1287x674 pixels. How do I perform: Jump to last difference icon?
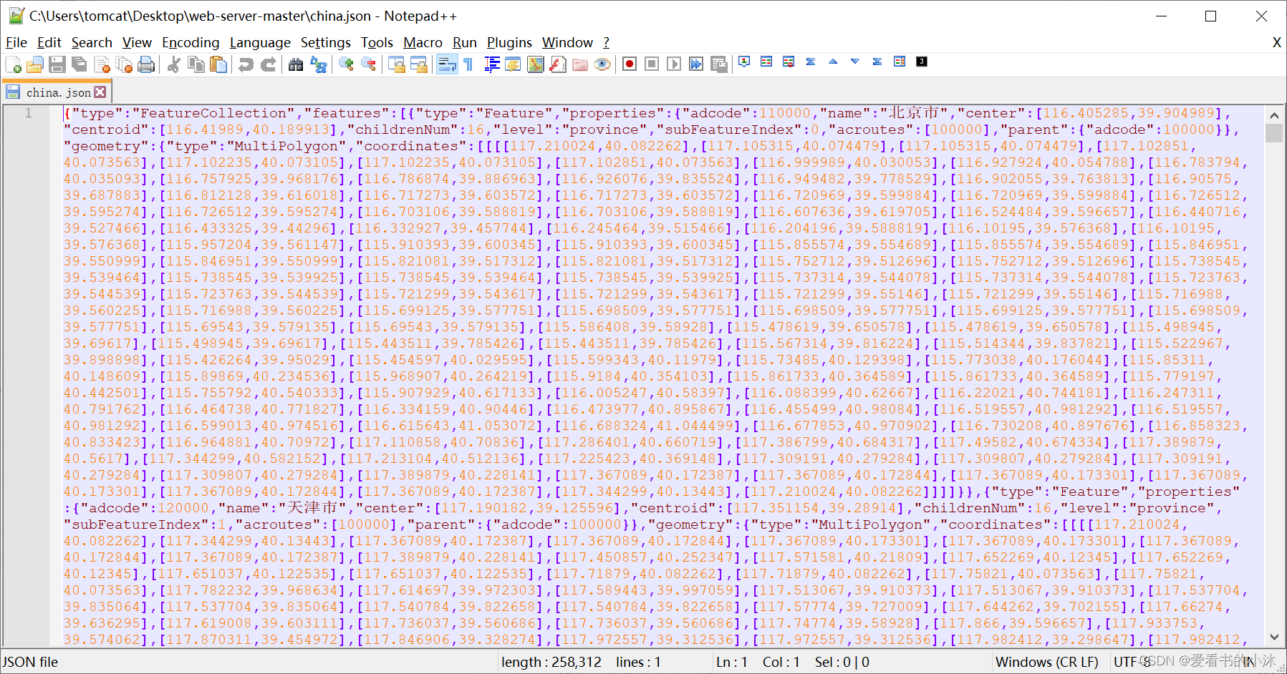tap(877, 62)
